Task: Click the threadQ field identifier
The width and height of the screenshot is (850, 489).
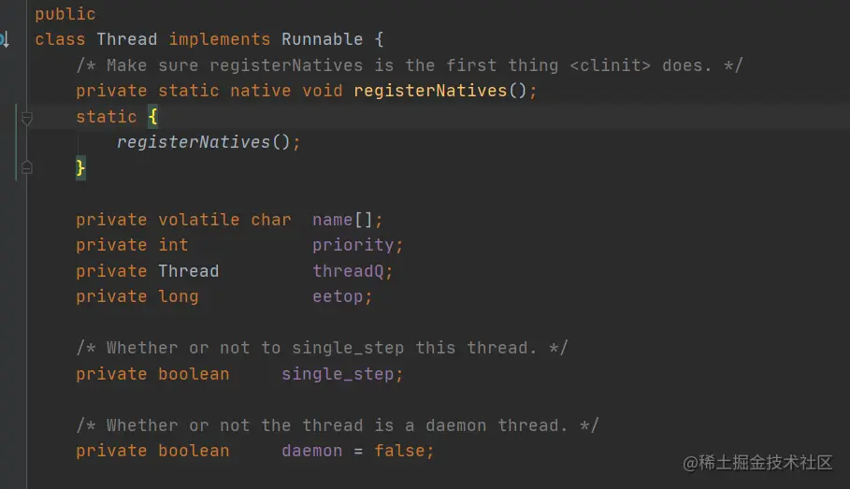Action: tap(348, 271)
